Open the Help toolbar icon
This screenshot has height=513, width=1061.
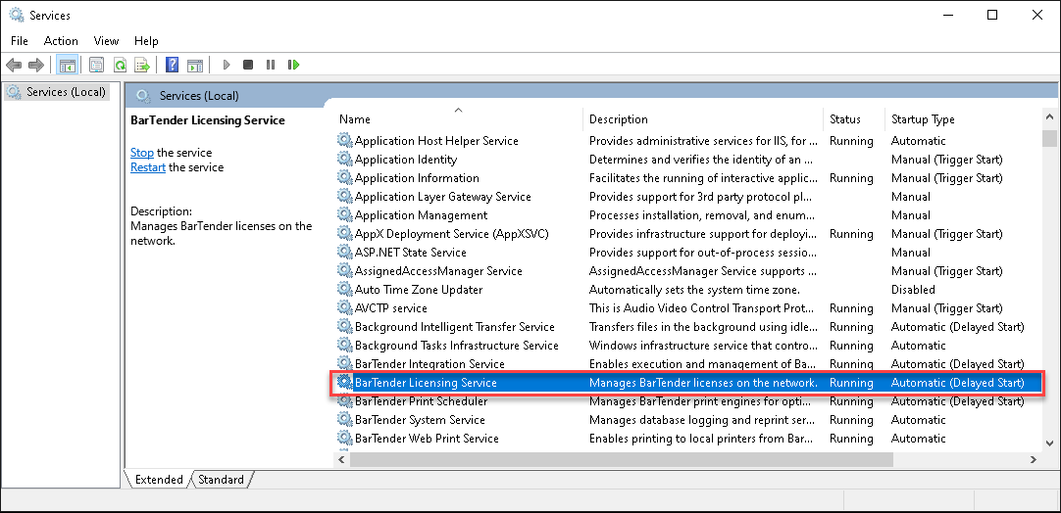173,65
